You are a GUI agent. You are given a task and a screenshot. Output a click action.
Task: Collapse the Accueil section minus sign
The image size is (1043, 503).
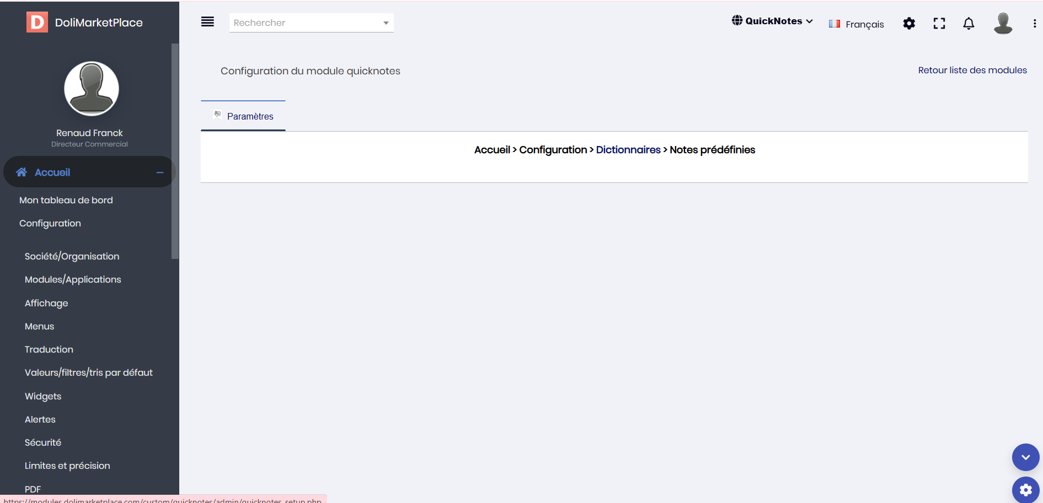(160, 172)
